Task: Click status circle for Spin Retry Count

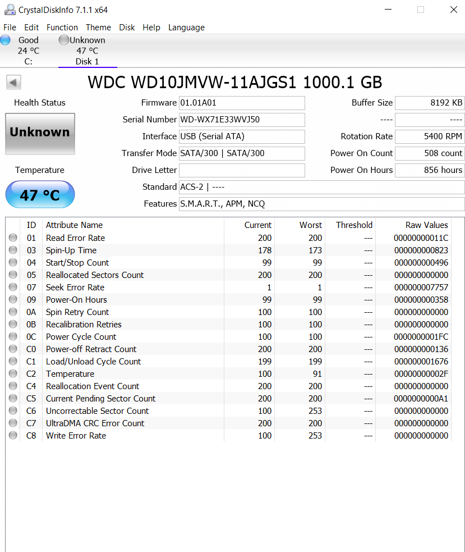Action: pyautogui.click(x=13, y=312)
